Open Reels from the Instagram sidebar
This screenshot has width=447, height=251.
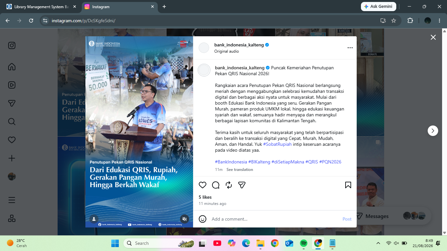pyautogui.click(x=12, y=85)
